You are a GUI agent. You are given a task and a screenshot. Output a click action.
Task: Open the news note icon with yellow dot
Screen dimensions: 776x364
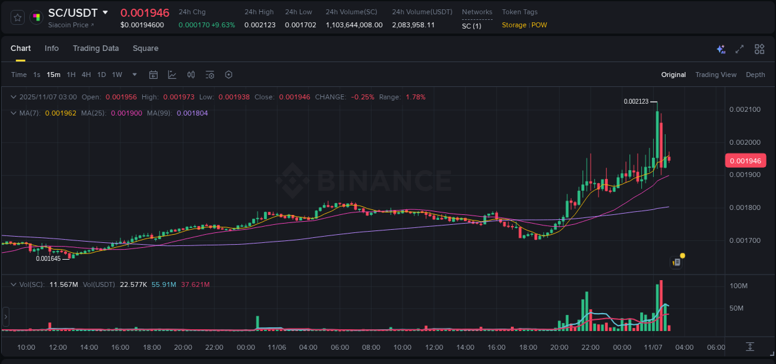tap(677, 262)
